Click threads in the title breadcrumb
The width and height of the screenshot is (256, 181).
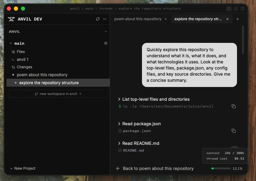(106, 9)
